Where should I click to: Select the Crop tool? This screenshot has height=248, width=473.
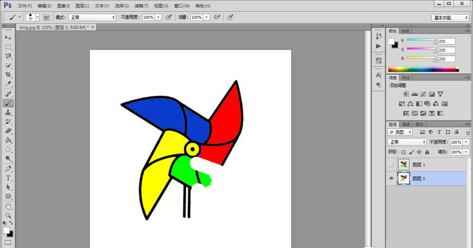(x=8, y=74)
